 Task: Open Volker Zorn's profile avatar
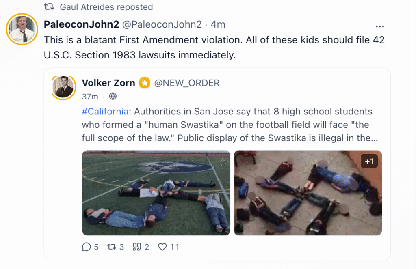click(64, 87)
